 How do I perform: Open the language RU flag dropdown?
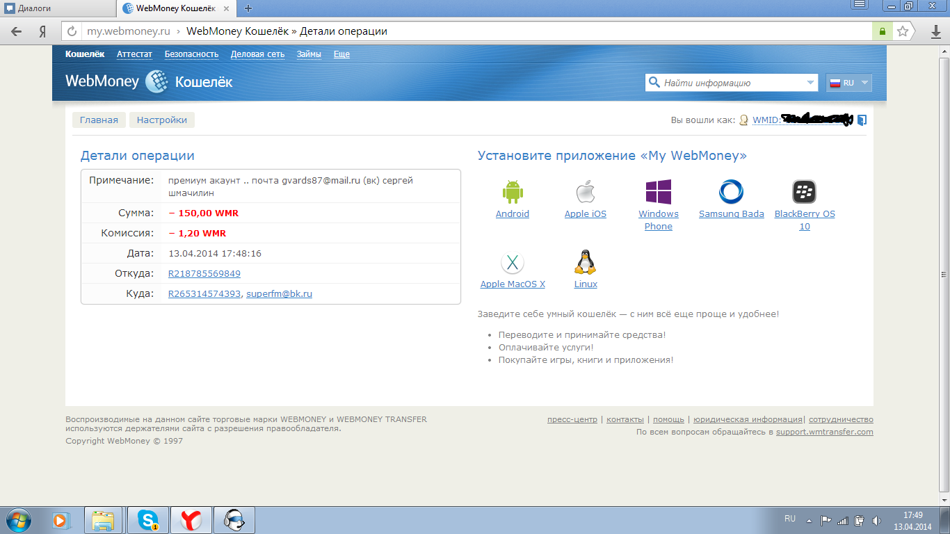tap(848, 83)
